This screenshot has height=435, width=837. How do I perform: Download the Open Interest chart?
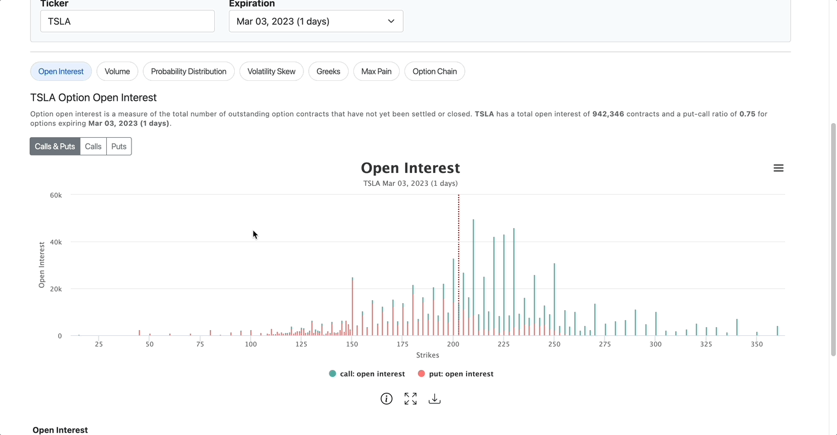[434, 398]
